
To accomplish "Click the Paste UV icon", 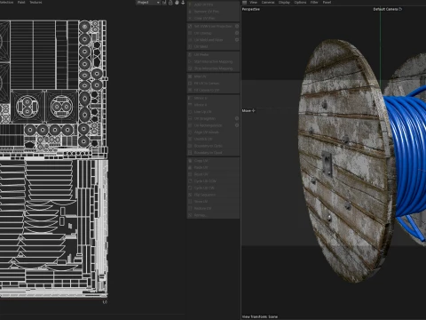I will 190,167.
